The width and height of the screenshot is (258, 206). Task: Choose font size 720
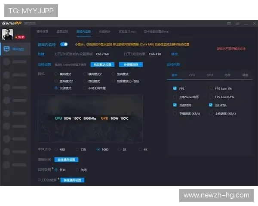pyautogui.click(x=77, y=149)
